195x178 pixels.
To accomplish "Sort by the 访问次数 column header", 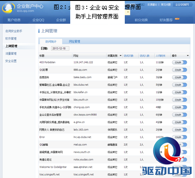I will 128,56.
